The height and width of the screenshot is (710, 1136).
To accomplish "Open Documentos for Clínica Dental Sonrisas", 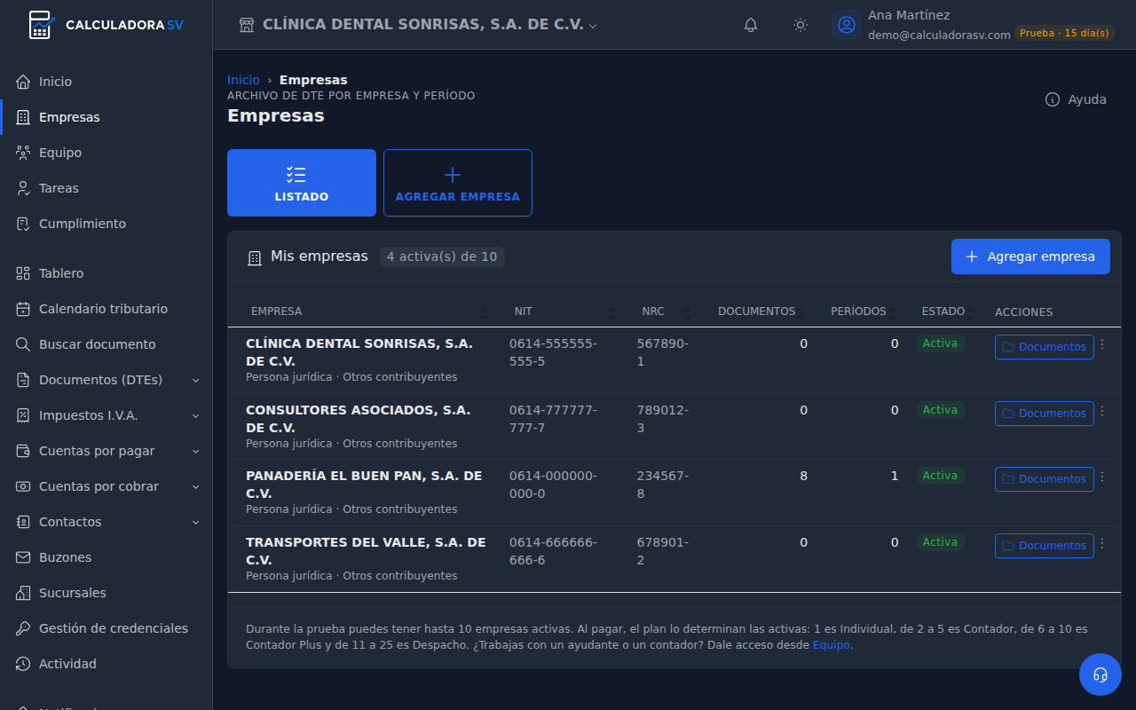I will (1044, 347).
